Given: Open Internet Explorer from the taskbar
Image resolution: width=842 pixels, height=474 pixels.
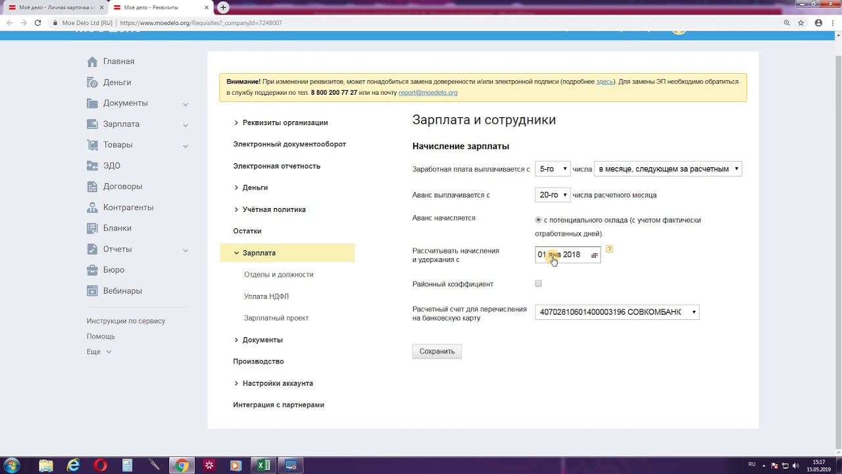Looking at the screenshot, I should [x=73, y=465].
